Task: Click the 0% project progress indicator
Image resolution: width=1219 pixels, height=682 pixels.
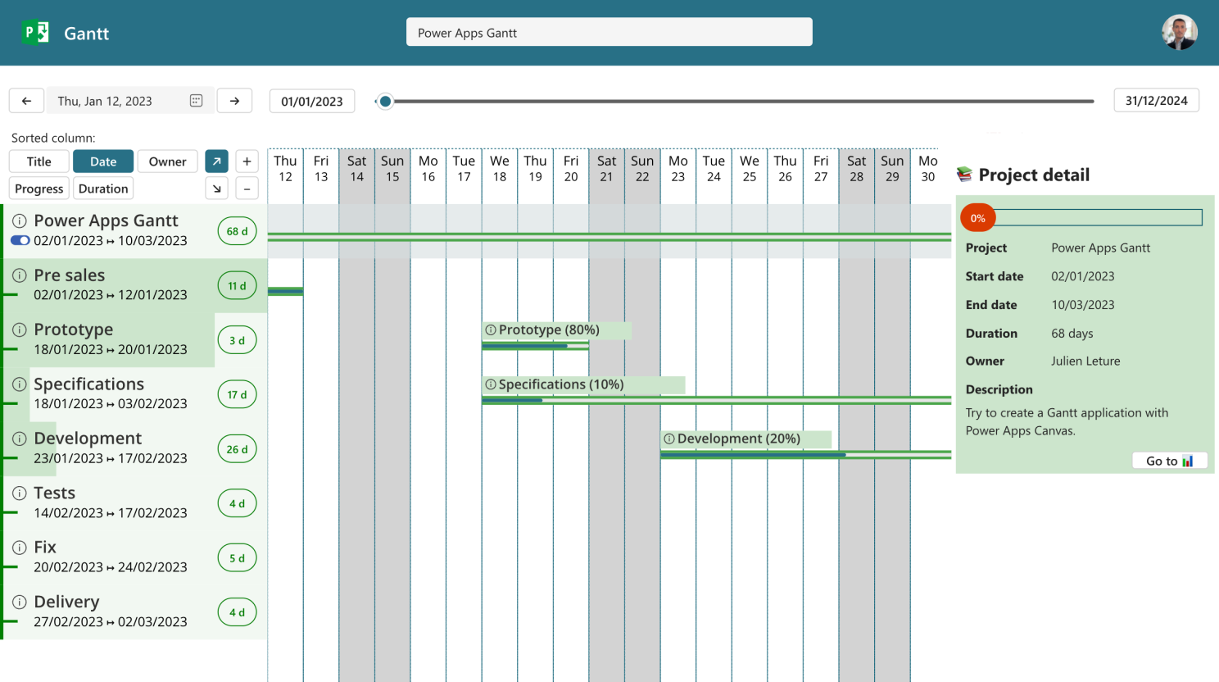Action: [978, 218]
